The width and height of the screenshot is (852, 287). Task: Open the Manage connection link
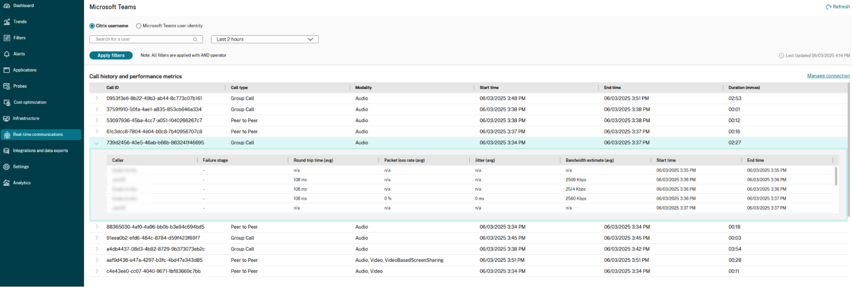point(828,76)
